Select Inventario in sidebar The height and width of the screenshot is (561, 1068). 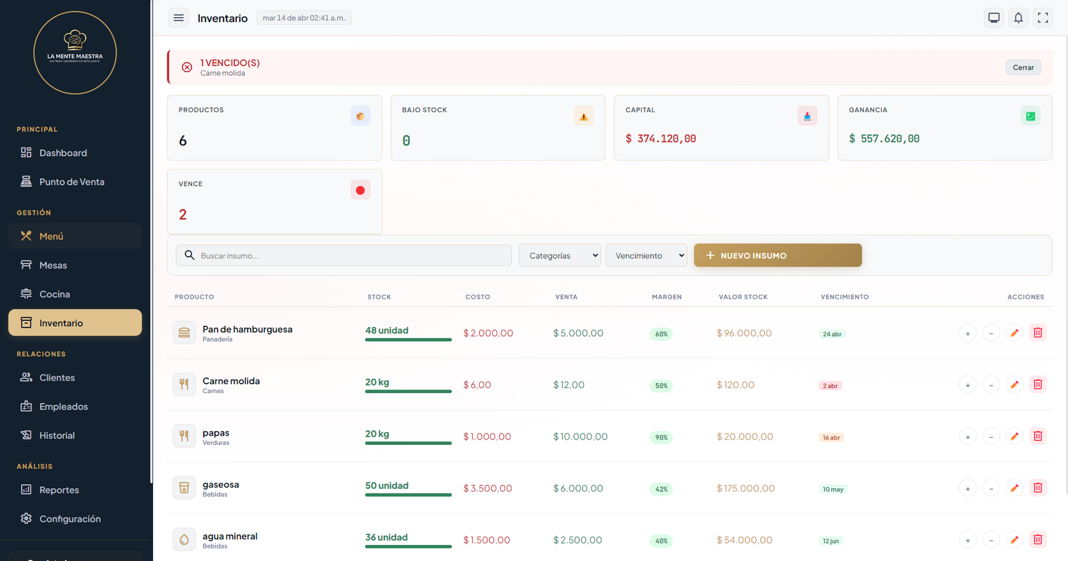[75, 323]
